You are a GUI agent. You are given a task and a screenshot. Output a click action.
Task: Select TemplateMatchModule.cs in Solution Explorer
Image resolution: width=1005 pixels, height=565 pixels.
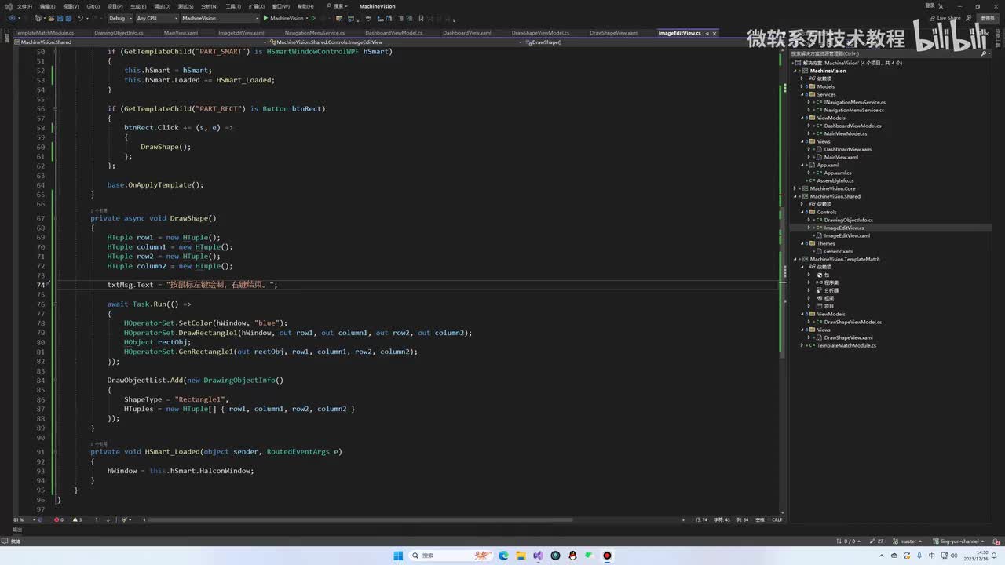pyautogui.click(x=846, y=345)
